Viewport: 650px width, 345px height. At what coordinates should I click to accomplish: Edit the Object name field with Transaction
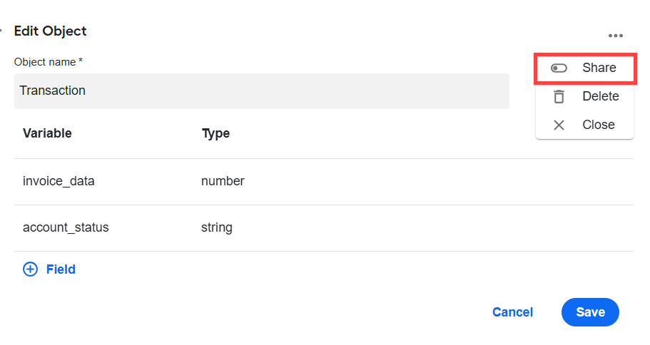click(262, 91)
